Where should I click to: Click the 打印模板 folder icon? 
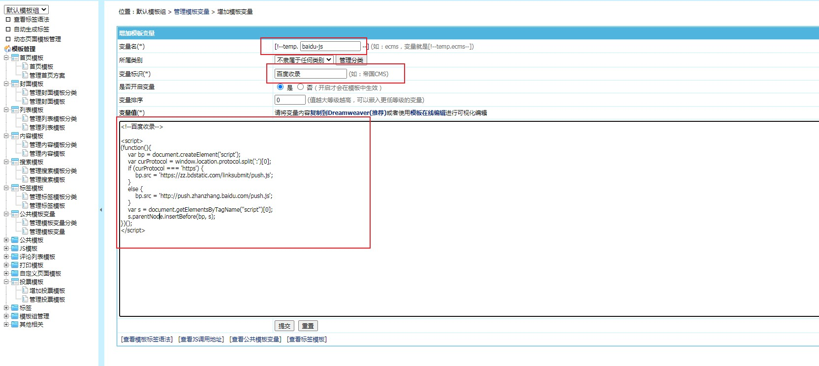(x=15, y=265)
